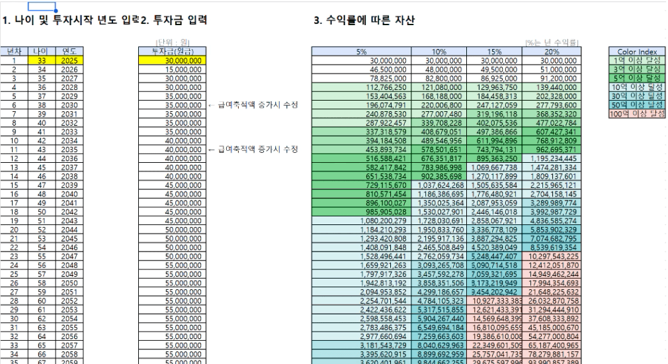Select the cell 895,363,250 in 15% column
This screenshot has height=364, width=668.
click(x=494, y=159)
